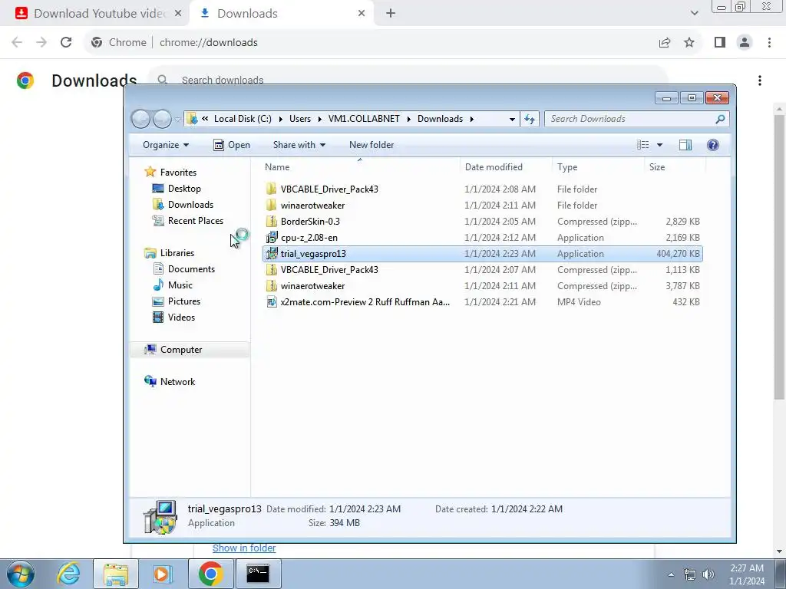
Task: Click in the Search Downloads Explorer field
Action: tap(629, 119)
